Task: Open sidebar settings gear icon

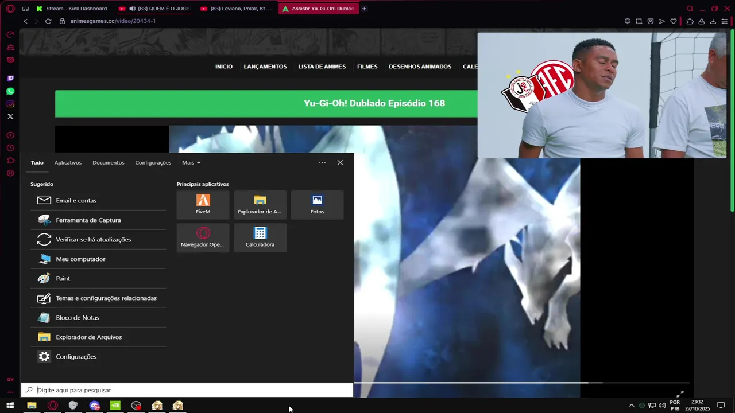Action: (x=10, y=173)
